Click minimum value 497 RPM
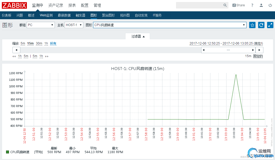275x160 pixels. [73, 152]
